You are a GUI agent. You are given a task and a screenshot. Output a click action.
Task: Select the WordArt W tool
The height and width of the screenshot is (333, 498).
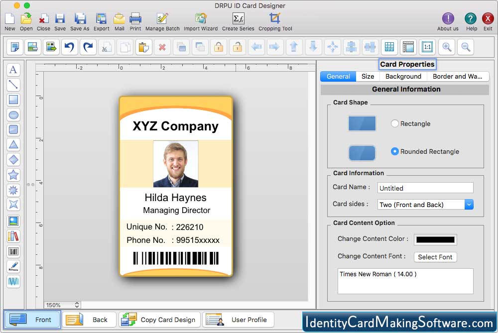(13, 281)
